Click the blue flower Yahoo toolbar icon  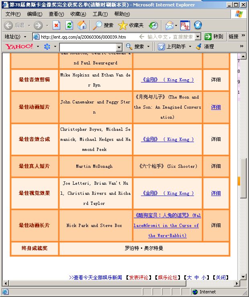[47, 46]
